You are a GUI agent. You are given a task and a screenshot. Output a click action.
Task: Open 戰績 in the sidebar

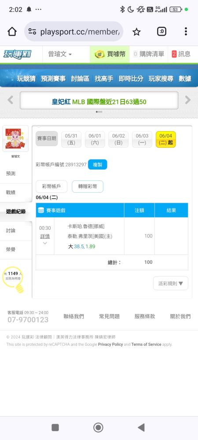point(11,193)
